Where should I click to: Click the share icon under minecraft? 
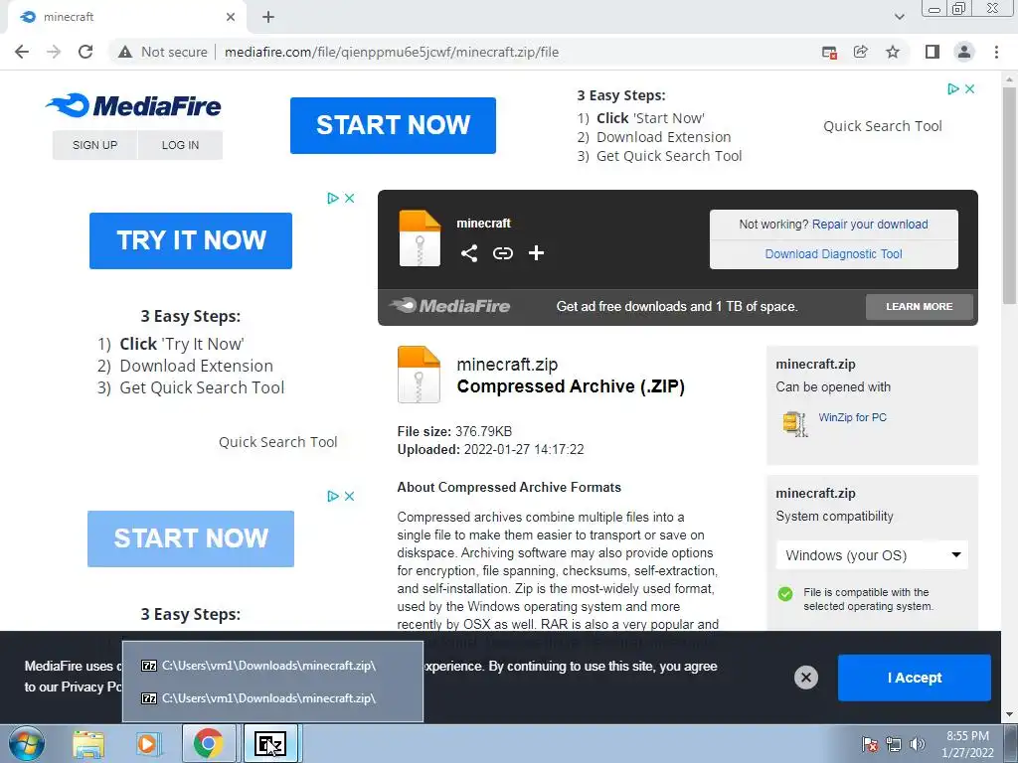pyautogui.click(x=469, y=253)
